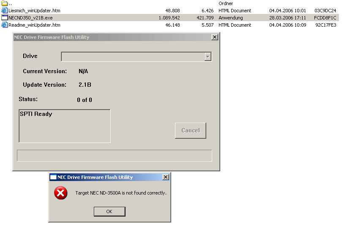
Task: Click the Anwendung type cell
Action: pyautogui.click(x=231, y=18)
